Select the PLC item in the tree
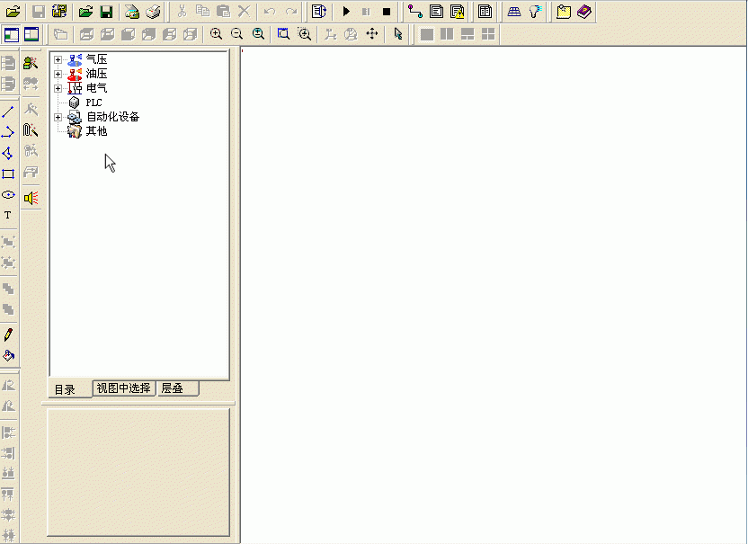 coord(93,103)
